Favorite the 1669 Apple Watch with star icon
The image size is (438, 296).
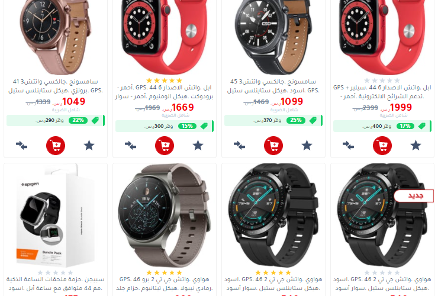(198, 146)
